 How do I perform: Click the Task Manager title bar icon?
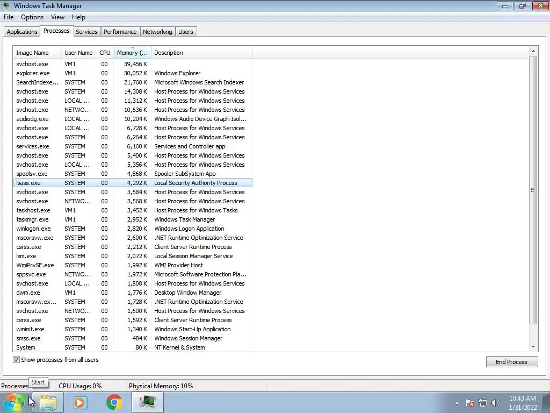coord(5,5)
